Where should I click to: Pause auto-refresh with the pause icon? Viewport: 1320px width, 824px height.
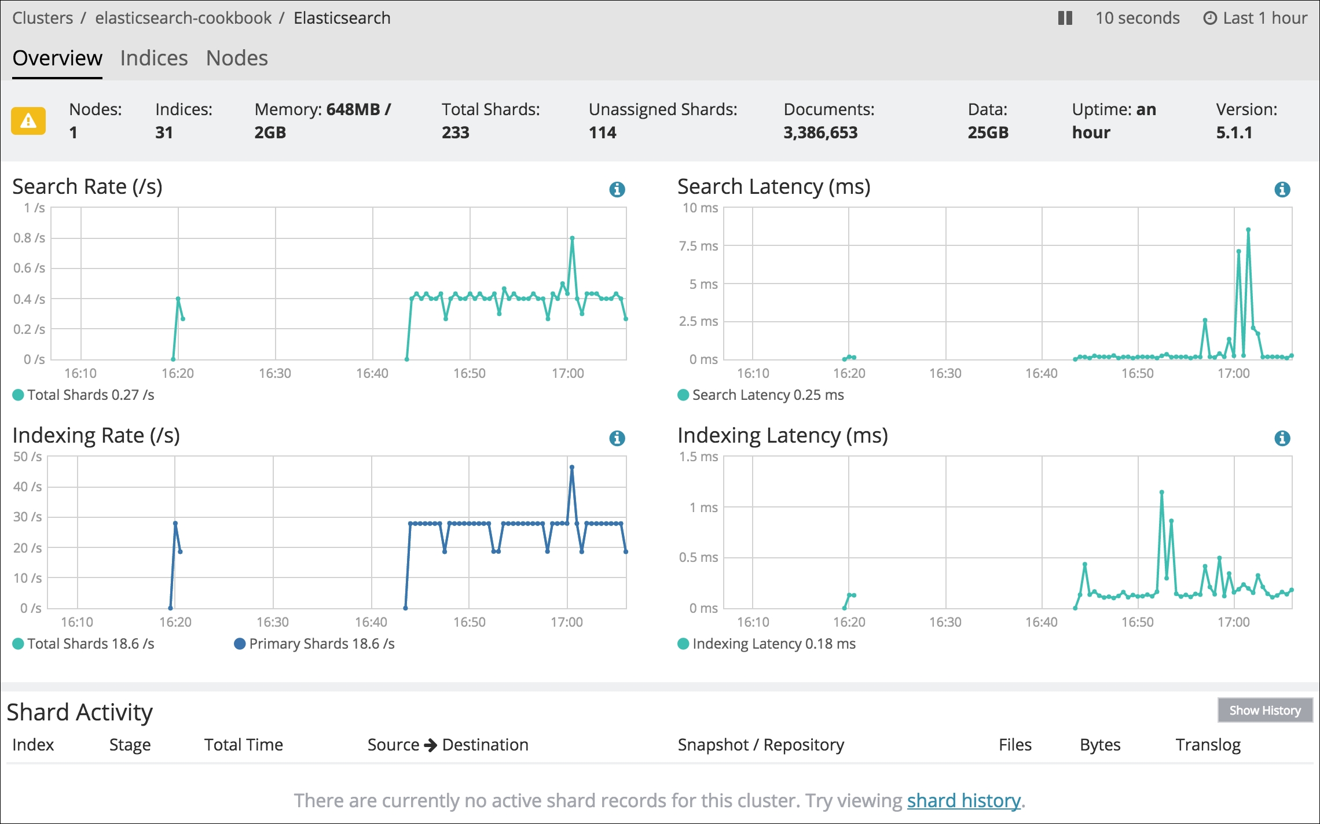1065,18
